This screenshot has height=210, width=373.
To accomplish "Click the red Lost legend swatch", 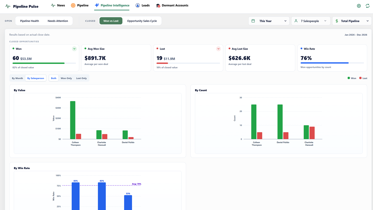I will click(360, 78).
